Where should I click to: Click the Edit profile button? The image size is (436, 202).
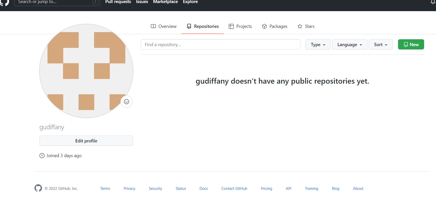(x=86, y=141)
